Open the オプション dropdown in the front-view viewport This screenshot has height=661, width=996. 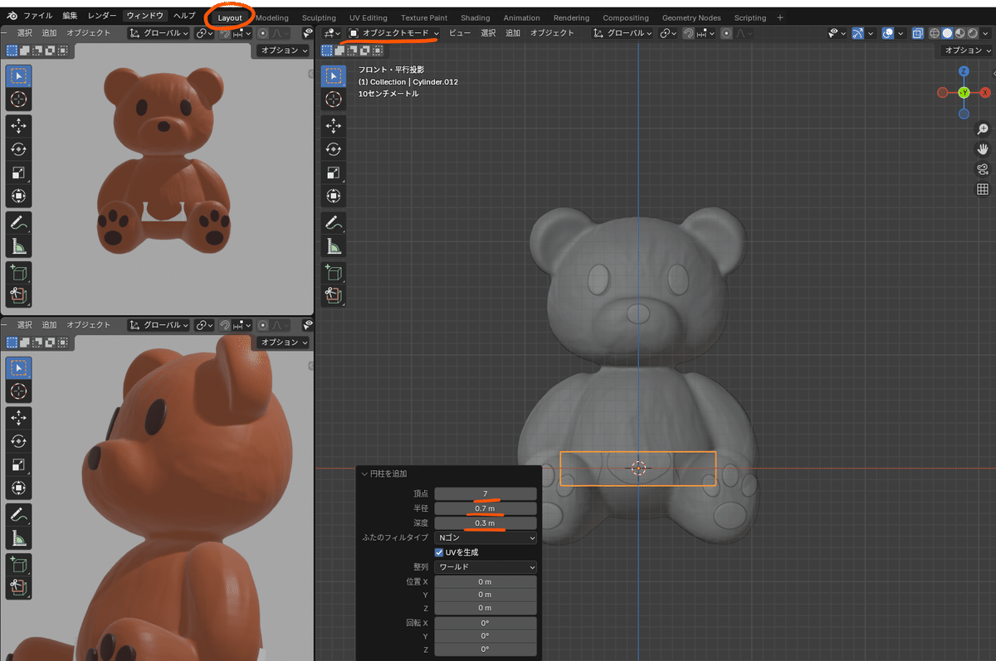pyautogui.click(x=968, y=51)
